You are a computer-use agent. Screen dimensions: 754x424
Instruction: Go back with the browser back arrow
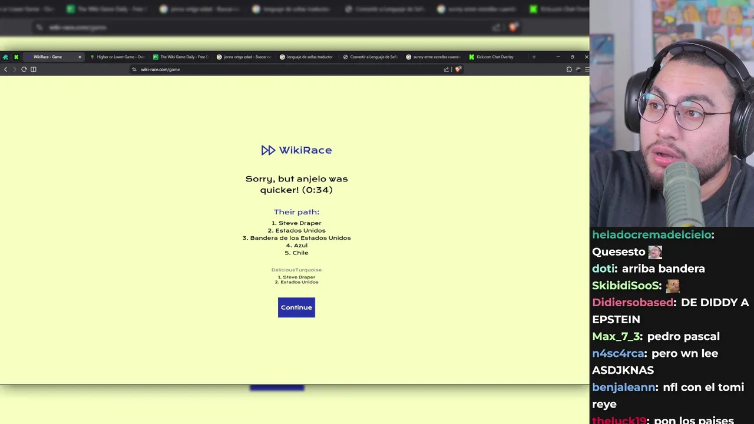(5, 69)
